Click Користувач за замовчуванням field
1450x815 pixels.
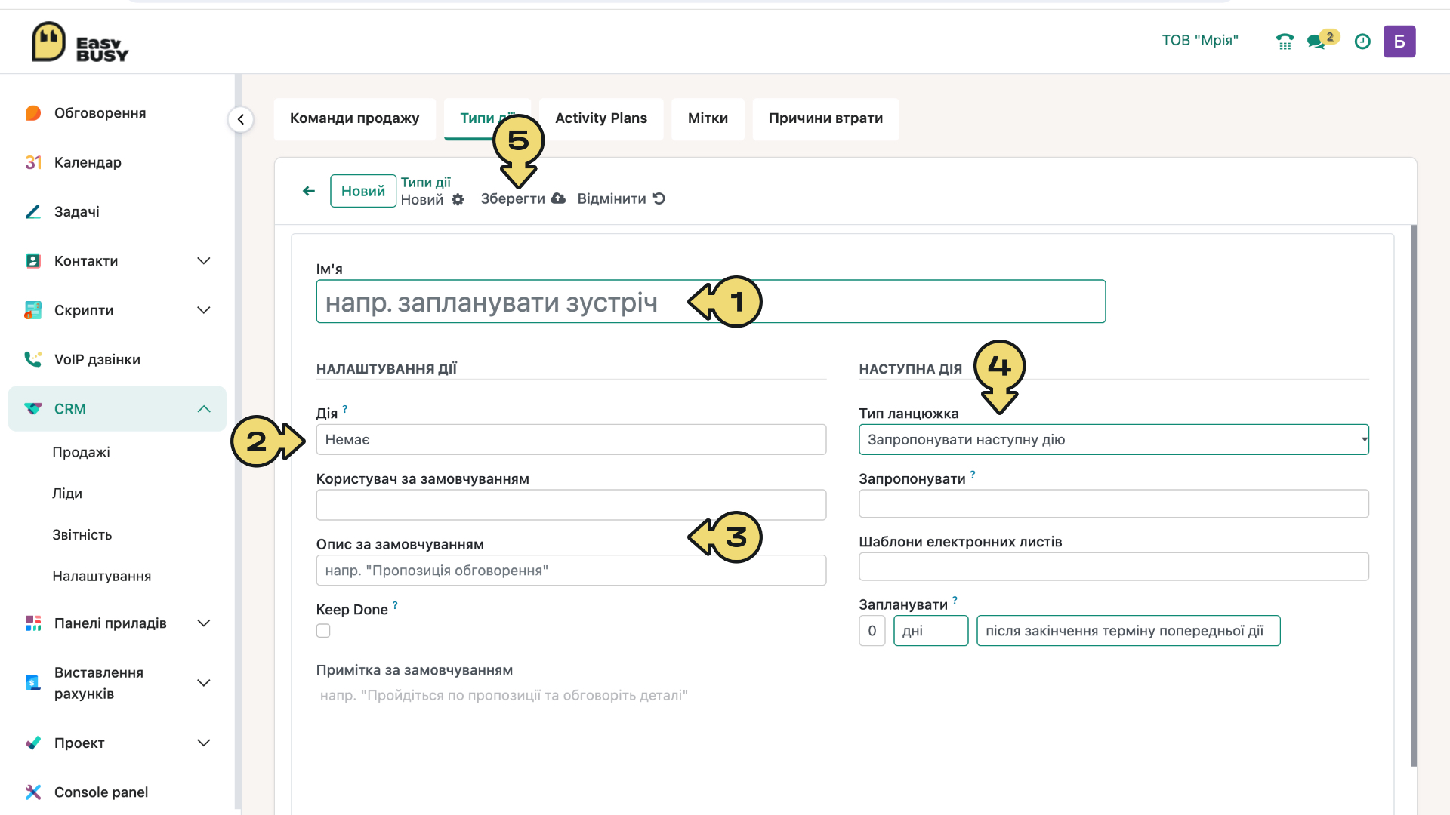point(571,505)
